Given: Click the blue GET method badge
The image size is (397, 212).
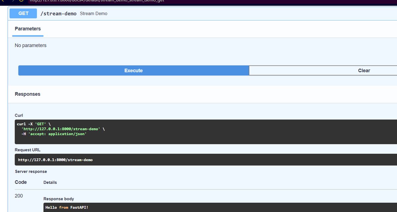Looking at the screenshot, I should tap(23, 14).
